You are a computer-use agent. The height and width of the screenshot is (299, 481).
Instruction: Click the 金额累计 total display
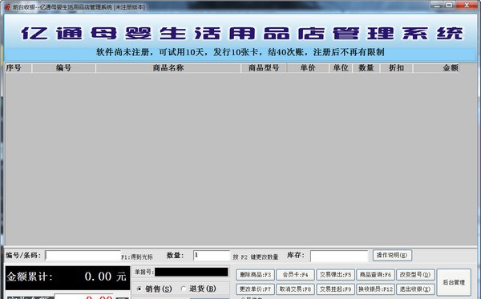point(67,278)
